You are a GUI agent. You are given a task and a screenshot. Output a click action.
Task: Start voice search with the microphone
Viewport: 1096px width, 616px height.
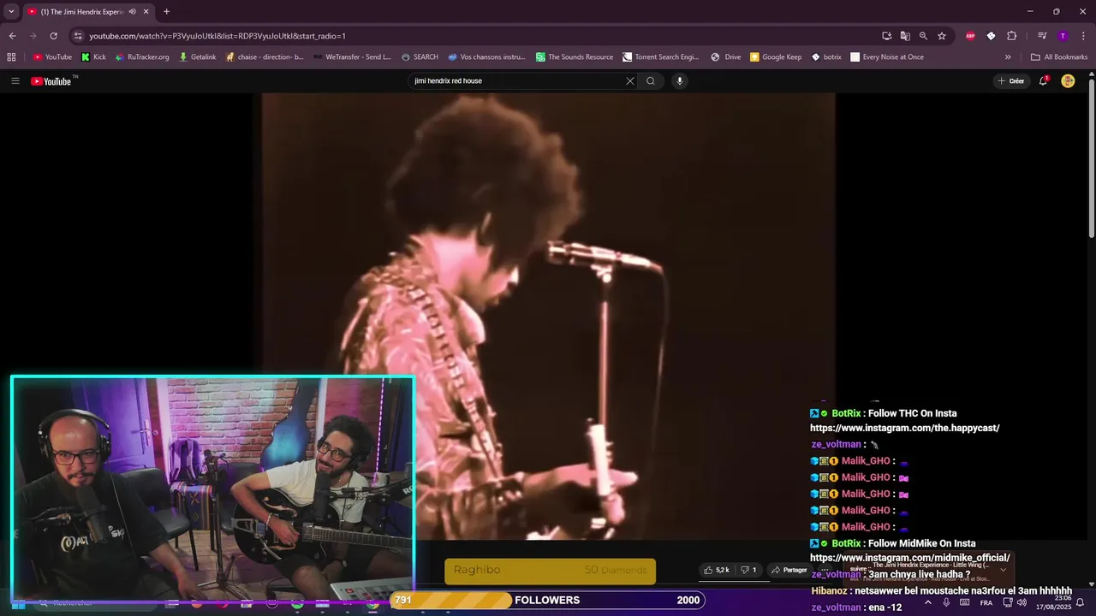tap(680, 81)
